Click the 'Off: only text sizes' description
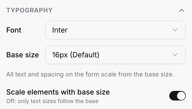 (x=52, y=101)
